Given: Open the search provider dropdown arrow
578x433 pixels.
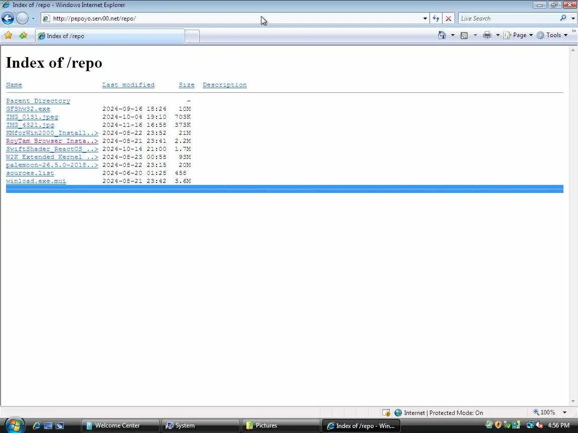Looking at the screenshot, I should tap(573, 19).
